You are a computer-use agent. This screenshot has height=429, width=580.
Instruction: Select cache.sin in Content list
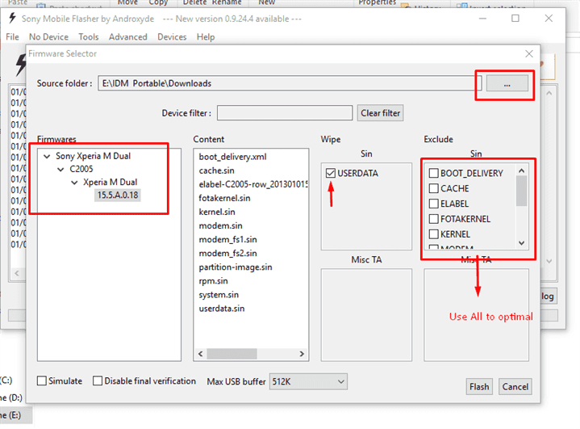[216, 170]
